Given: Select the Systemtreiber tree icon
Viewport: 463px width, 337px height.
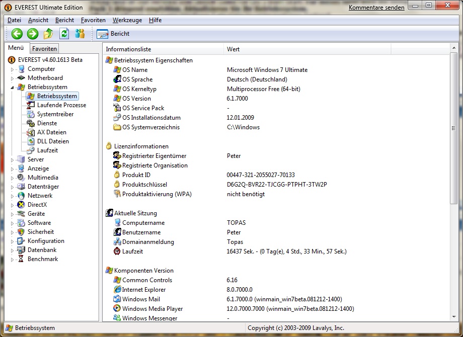Looking at the screenshot, I should [31, 114].
